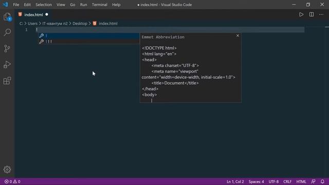
Task: Open the Edit menu
Action: tap(27, 5)
